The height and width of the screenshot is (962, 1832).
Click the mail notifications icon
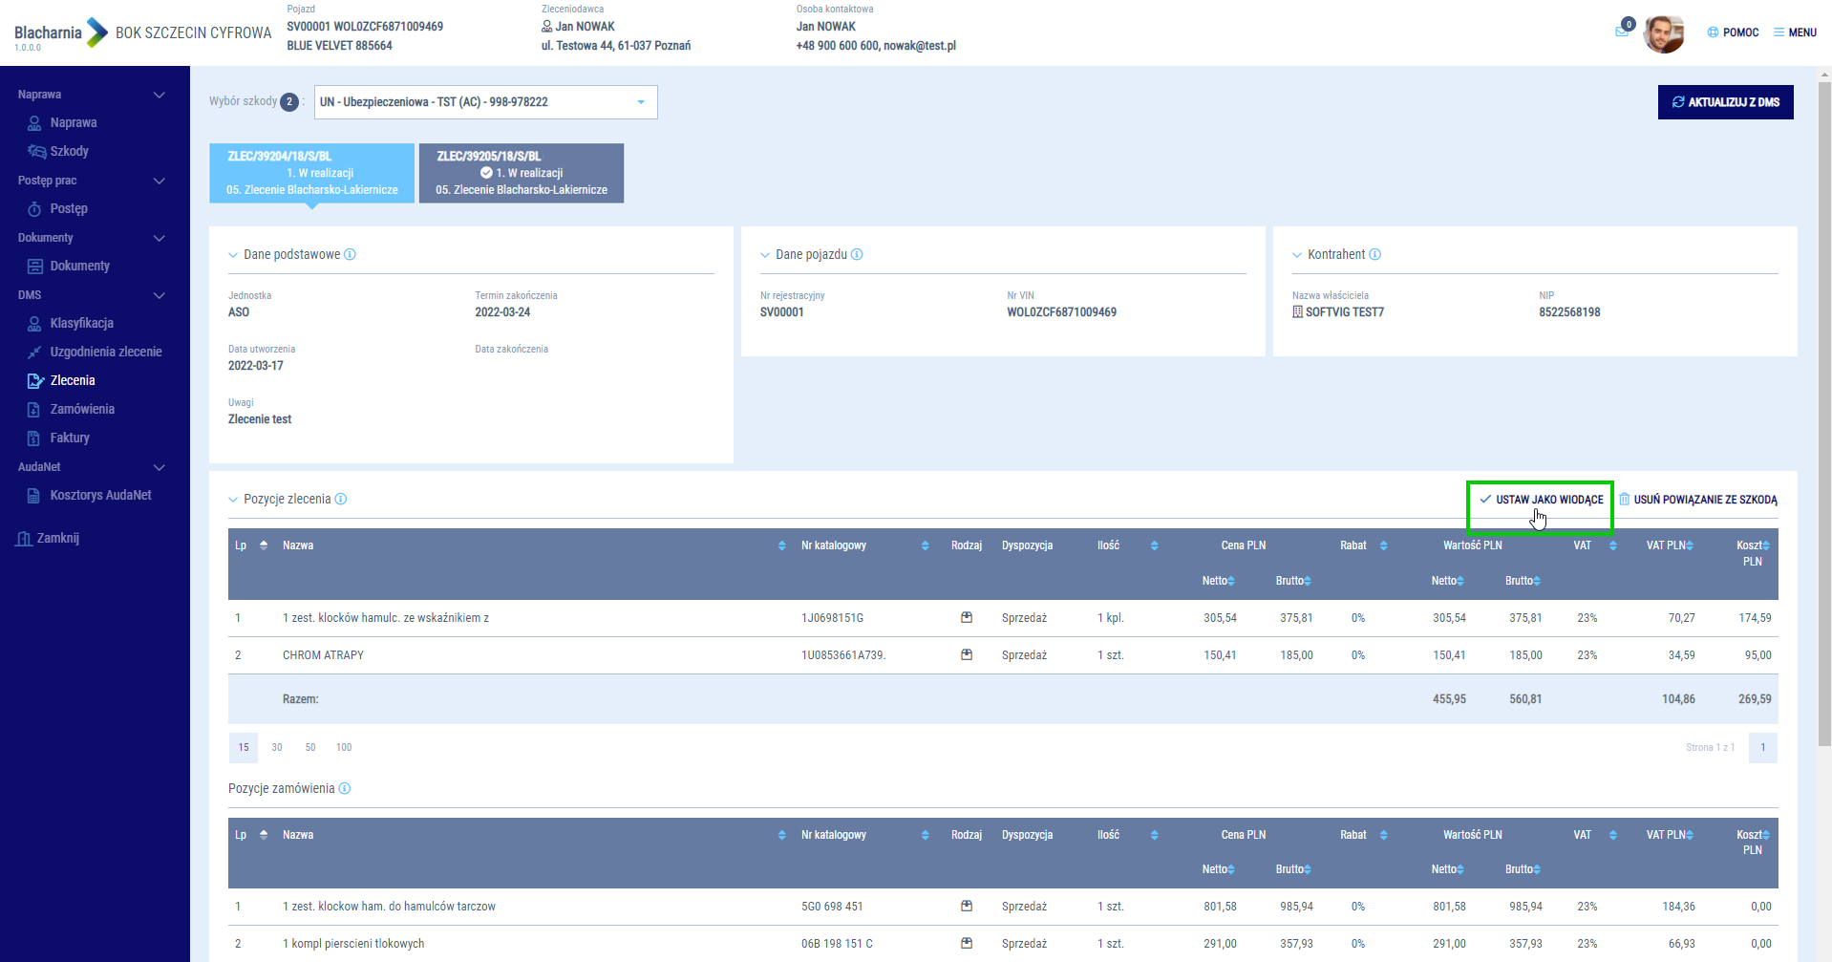pos(1622,31)
